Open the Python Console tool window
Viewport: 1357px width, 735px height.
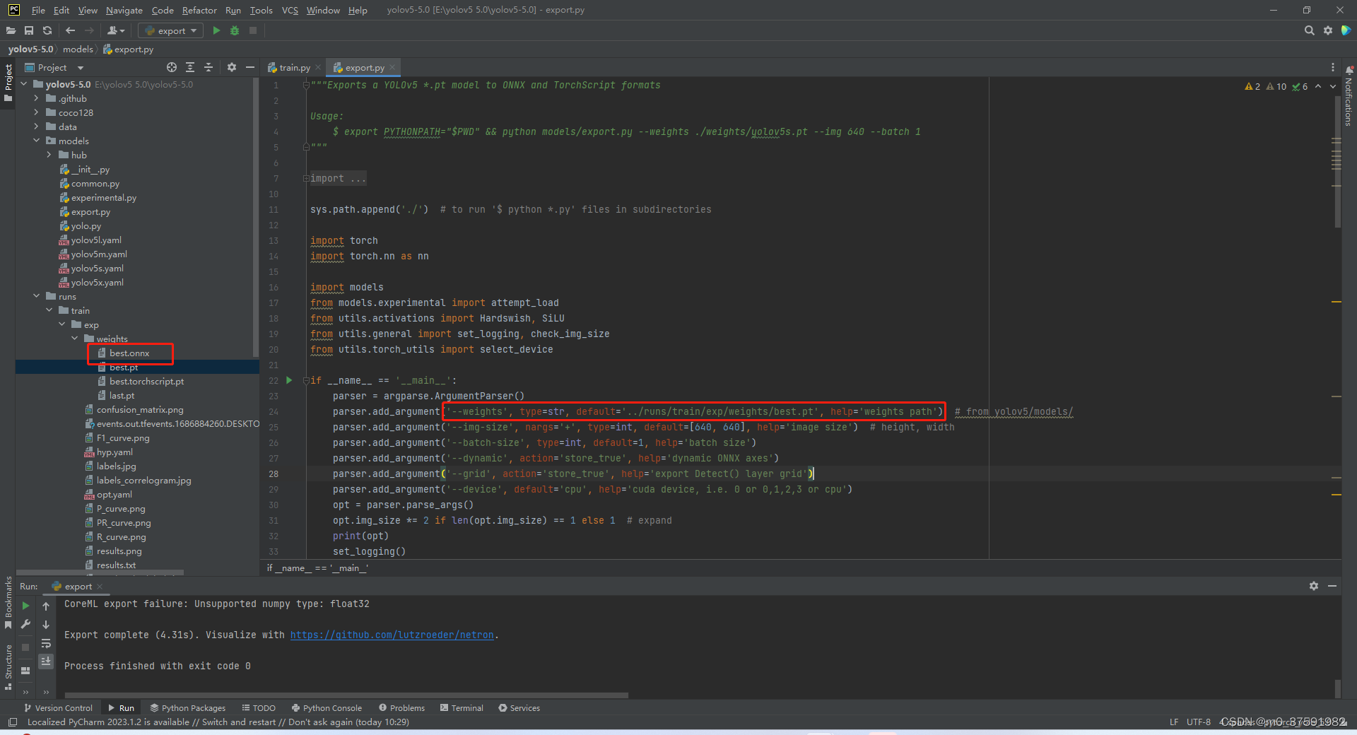[x=327, y=707]
